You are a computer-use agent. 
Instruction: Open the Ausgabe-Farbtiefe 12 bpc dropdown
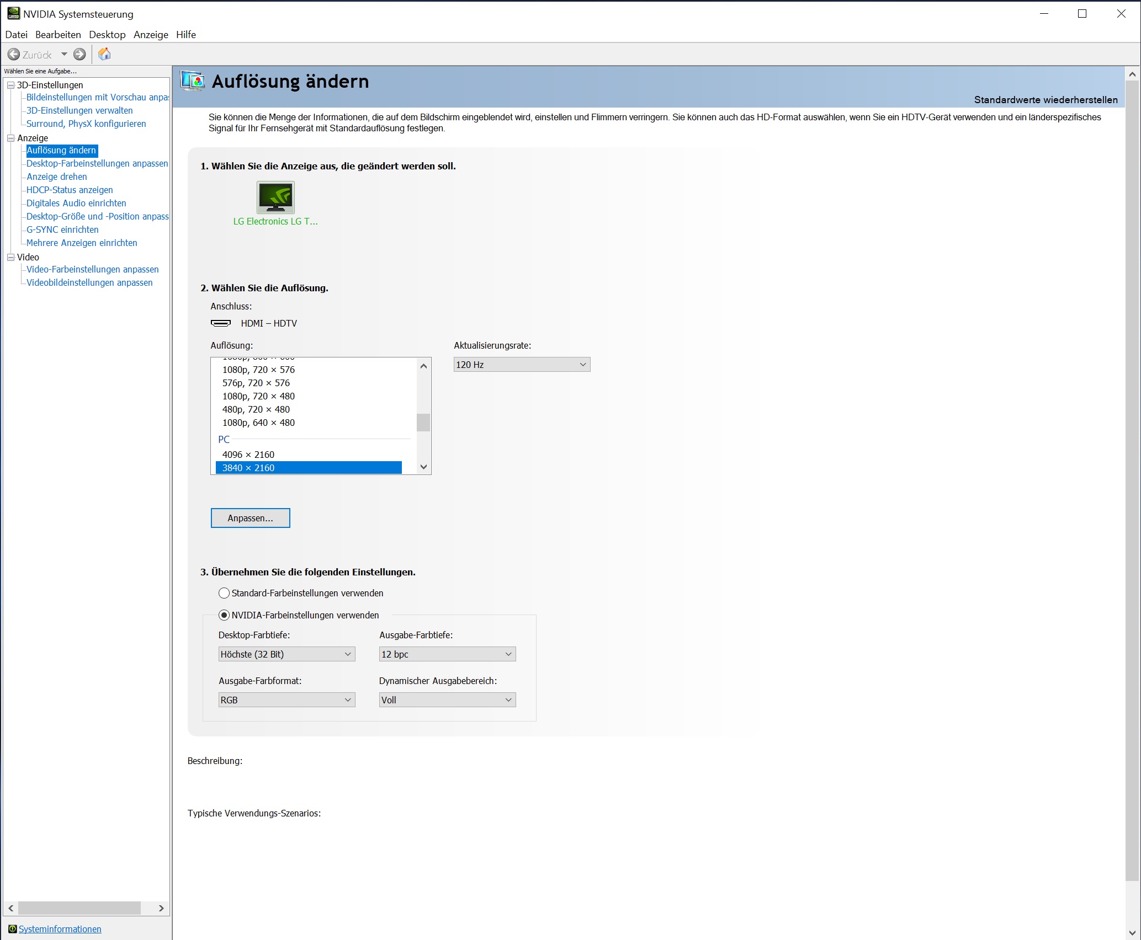(x=447, y=654)
